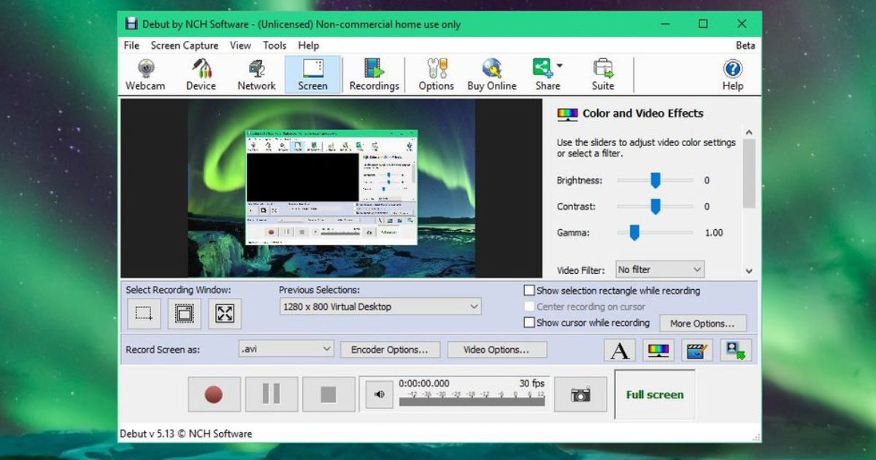The height and width of the screenshot is (460, 876).
Task: Open the Screen Capture menu
Action: 184,45
